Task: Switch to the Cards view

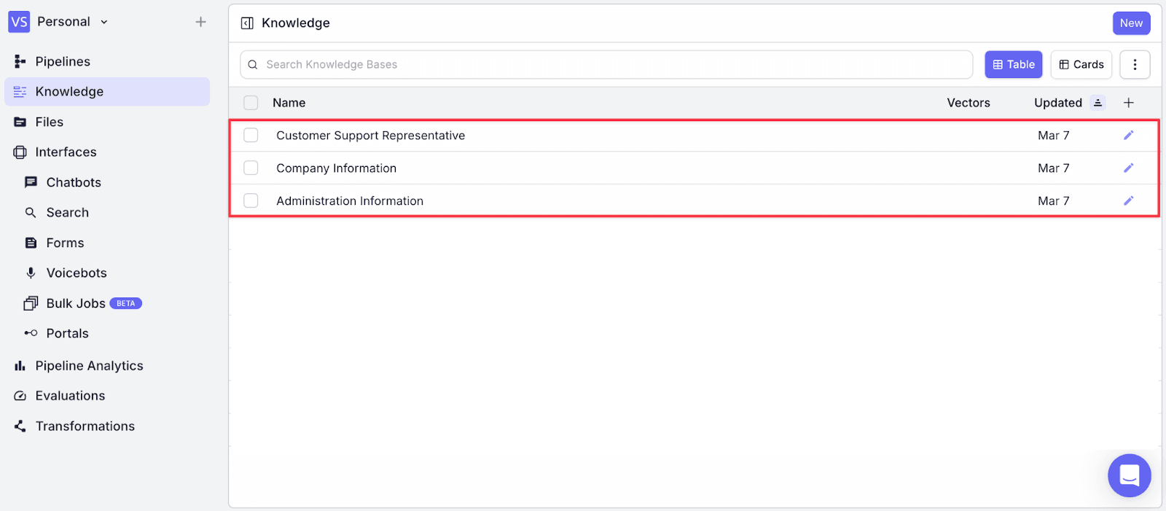Action: point(1081,64)
